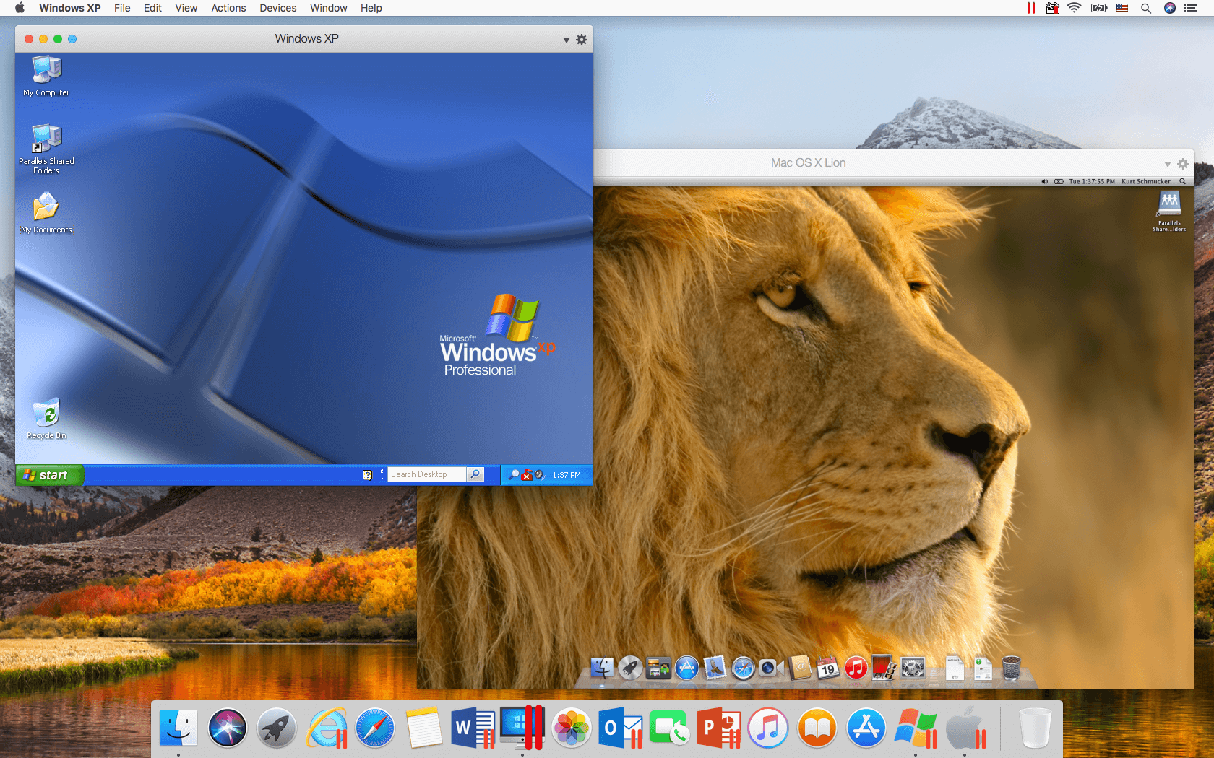Open the Window menu in the menu bar
Image resolution: width=1214 pixels, height=758 pixels.
329,8
